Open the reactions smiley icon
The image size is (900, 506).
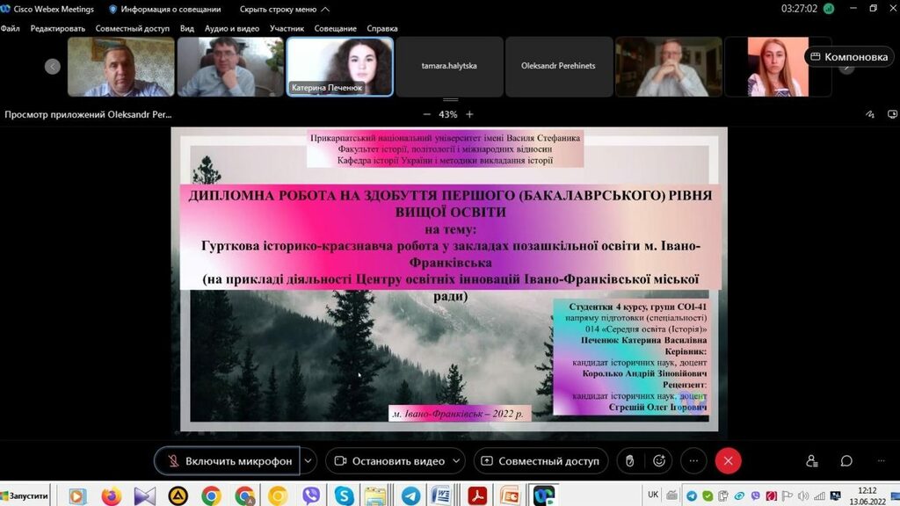click(659, 461)
